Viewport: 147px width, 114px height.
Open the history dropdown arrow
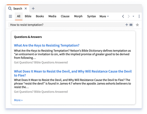click(x=133, y=16)
